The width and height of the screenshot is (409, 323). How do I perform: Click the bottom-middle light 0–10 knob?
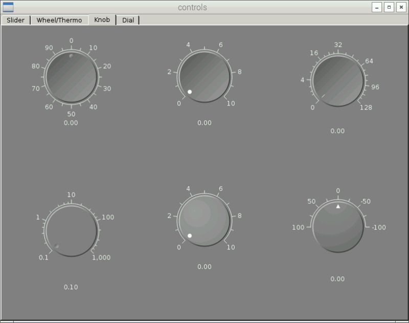tap(204, 221)
